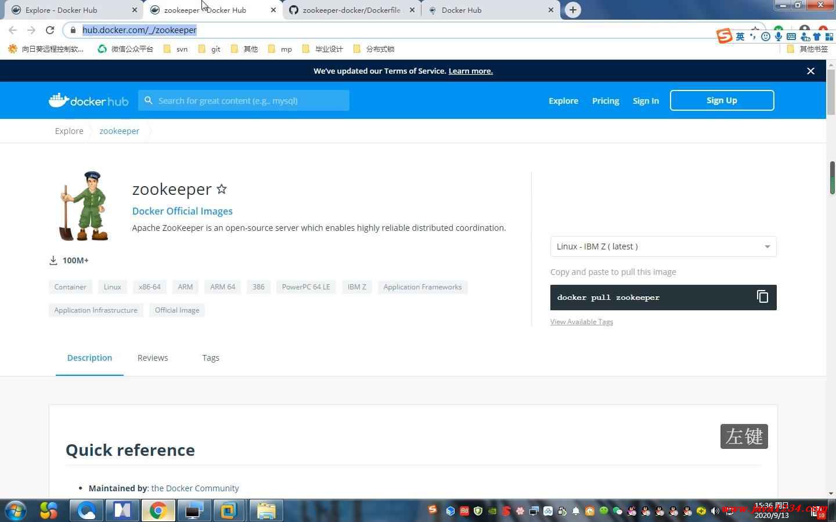Open the Windows Start menu orb
The image size is (836, 522).
16,510
